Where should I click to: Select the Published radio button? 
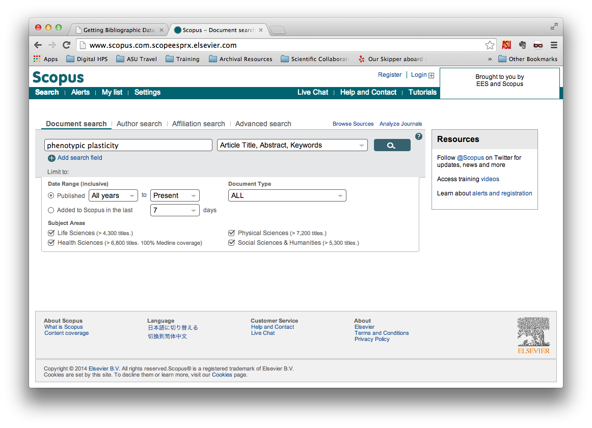(51, 196)
